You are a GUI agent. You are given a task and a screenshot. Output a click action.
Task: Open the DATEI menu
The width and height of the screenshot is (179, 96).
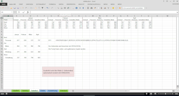[x=4, y=4]
